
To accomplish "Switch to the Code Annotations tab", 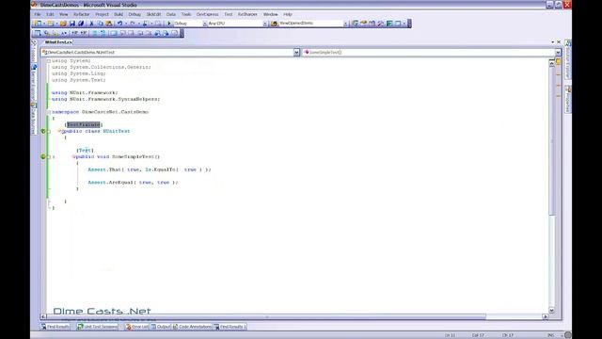I will tap(192, 327).
